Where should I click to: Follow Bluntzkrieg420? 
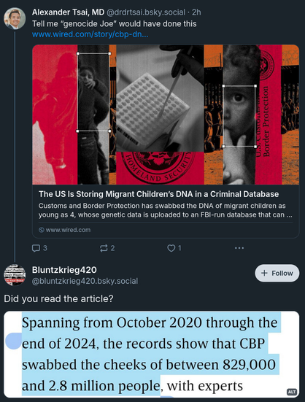coord(277,273)
